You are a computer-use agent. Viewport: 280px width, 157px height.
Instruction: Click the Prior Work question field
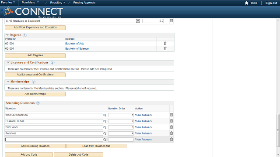pos(54,127)
